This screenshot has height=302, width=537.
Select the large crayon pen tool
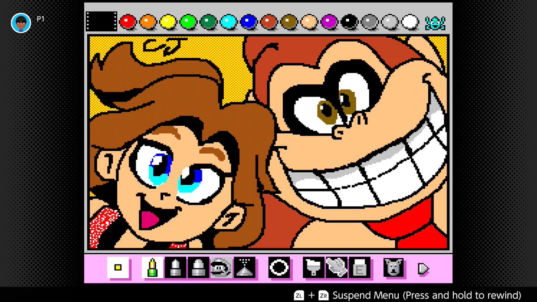(198, 268)
